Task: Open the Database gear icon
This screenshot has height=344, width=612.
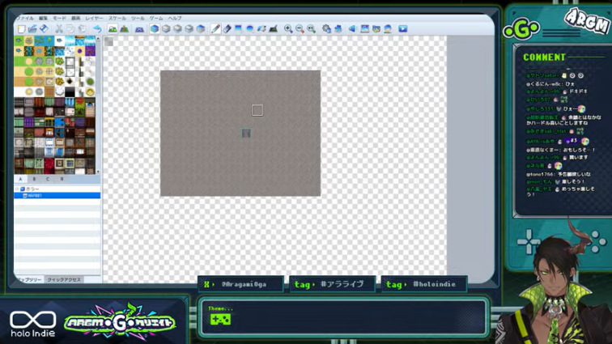Action: coord(326,28)
